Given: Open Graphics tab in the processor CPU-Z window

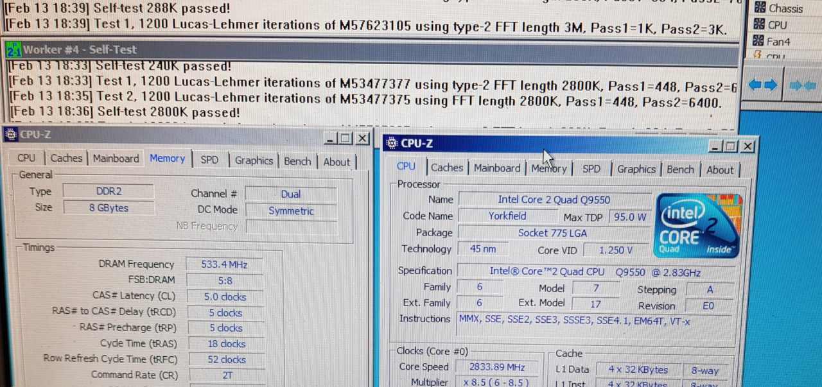Looking at the screenshot, I should pos(636,169).
